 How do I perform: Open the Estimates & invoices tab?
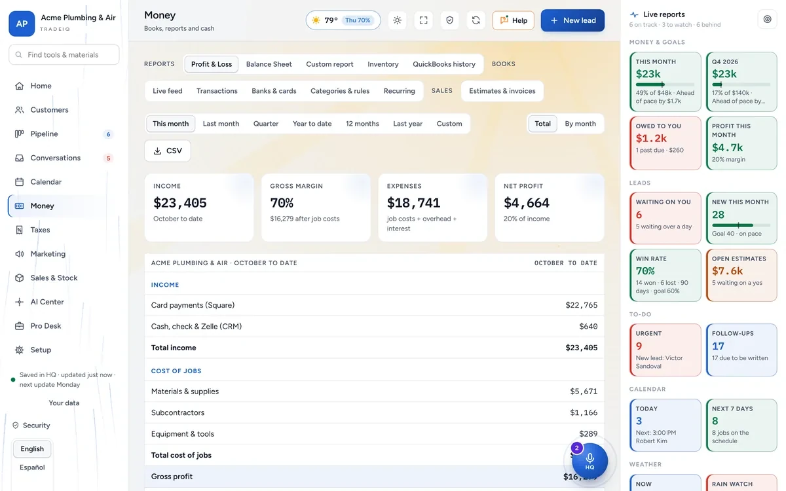502,91
